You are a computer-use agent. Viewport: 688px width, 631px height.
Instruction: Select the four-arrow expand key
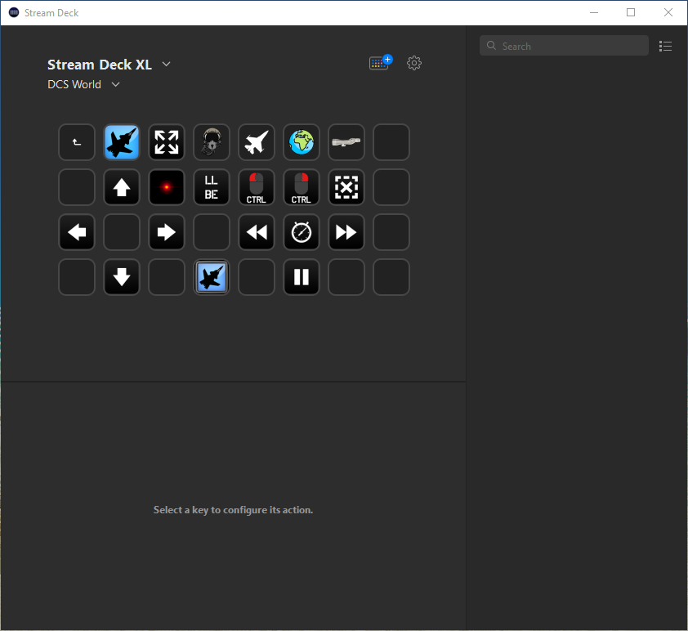tap(167, 142)
